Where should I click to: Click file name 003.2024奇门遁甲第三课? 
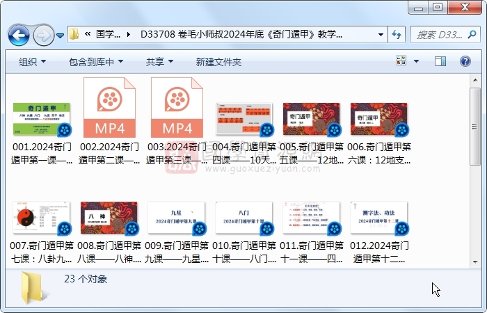tap(177, 154)
